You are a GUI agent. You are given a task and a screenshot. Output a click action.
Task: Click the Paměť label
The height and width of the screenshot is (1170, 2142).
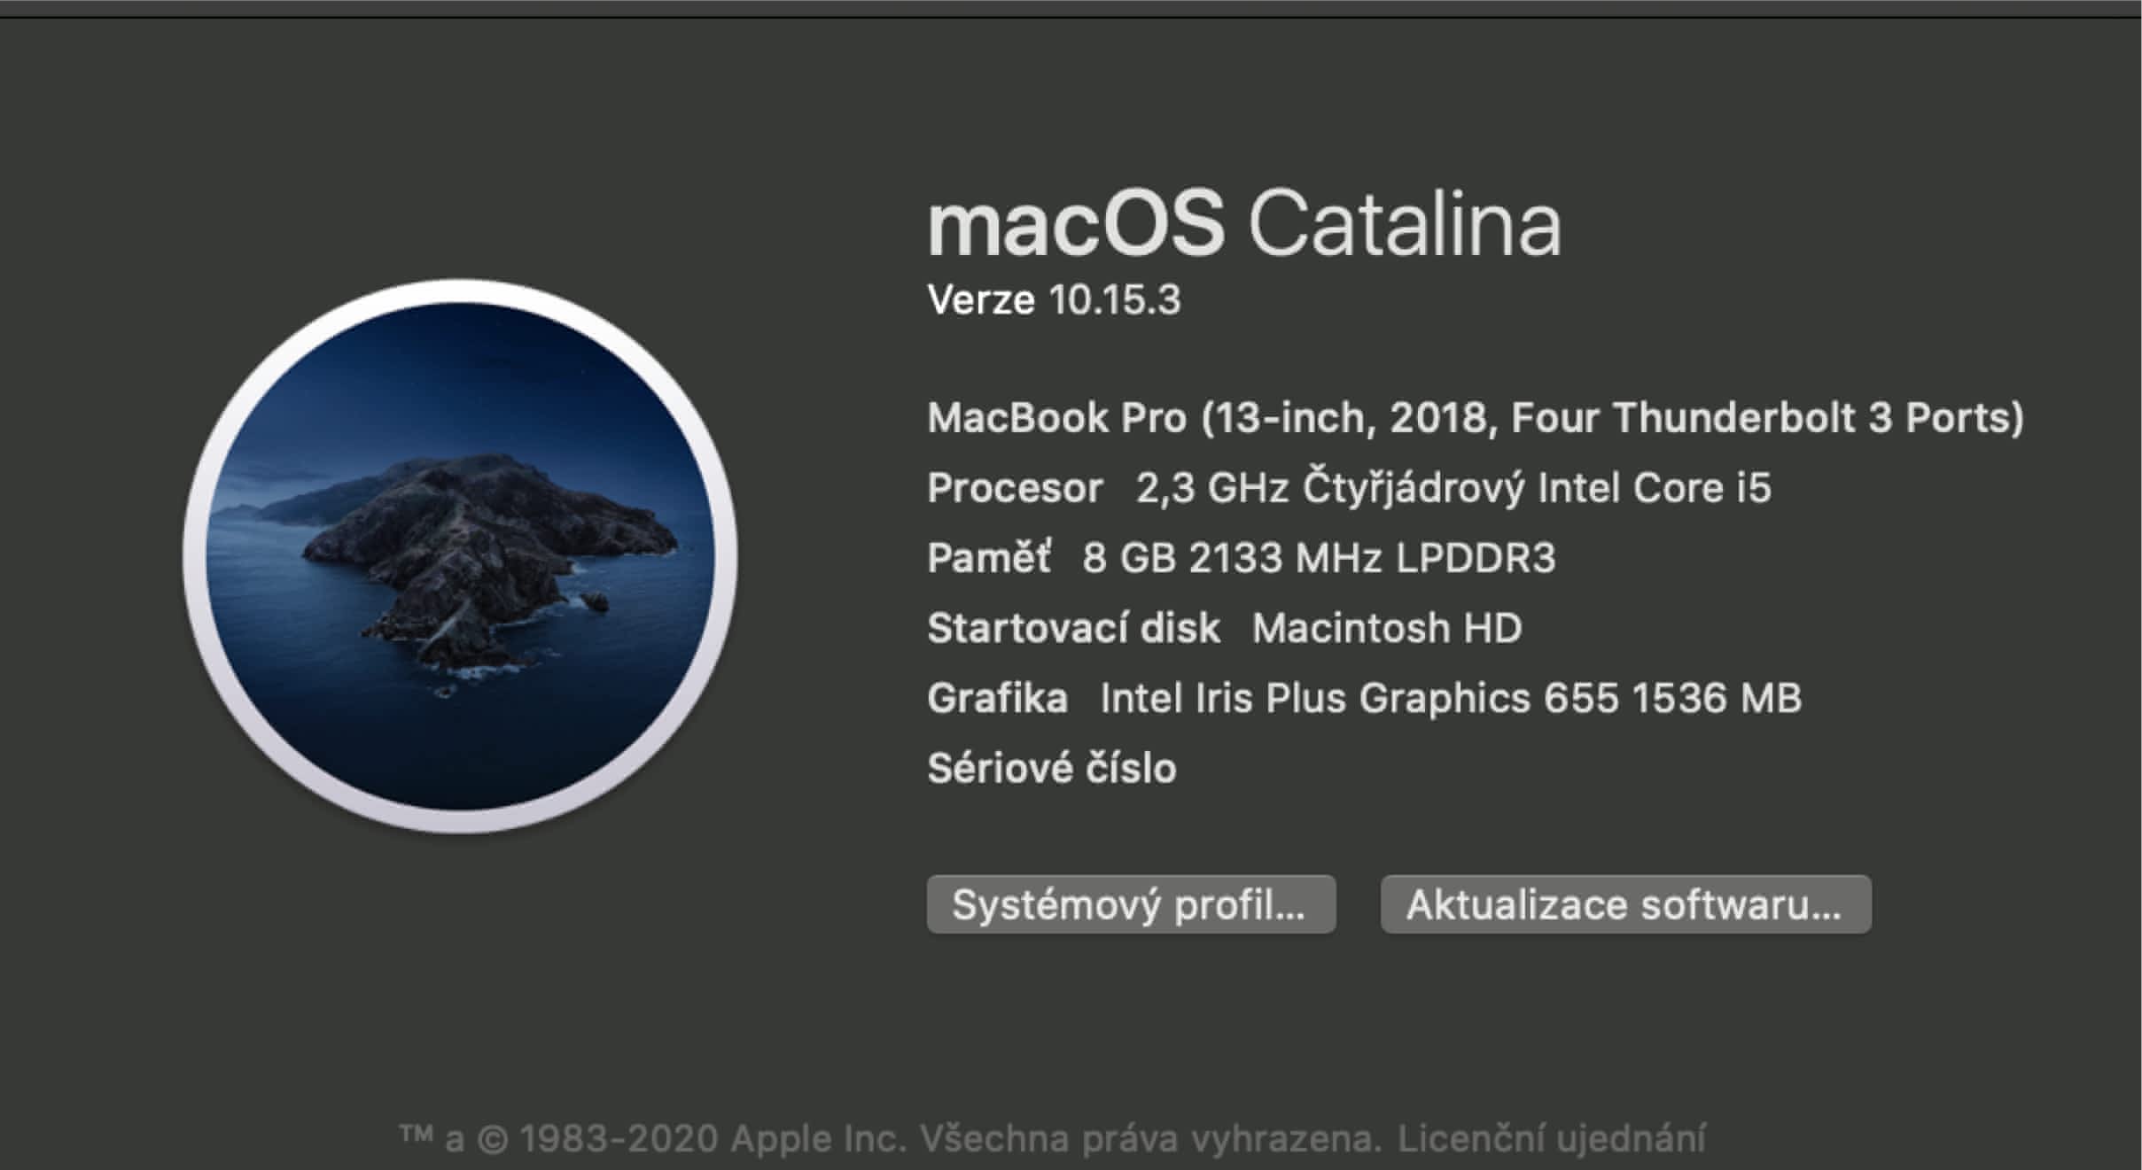pyautogui.click(x=989, y=558)
